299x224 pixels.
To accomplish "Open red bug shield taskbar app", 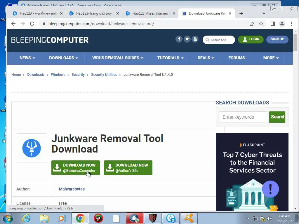I will point(134,218).
